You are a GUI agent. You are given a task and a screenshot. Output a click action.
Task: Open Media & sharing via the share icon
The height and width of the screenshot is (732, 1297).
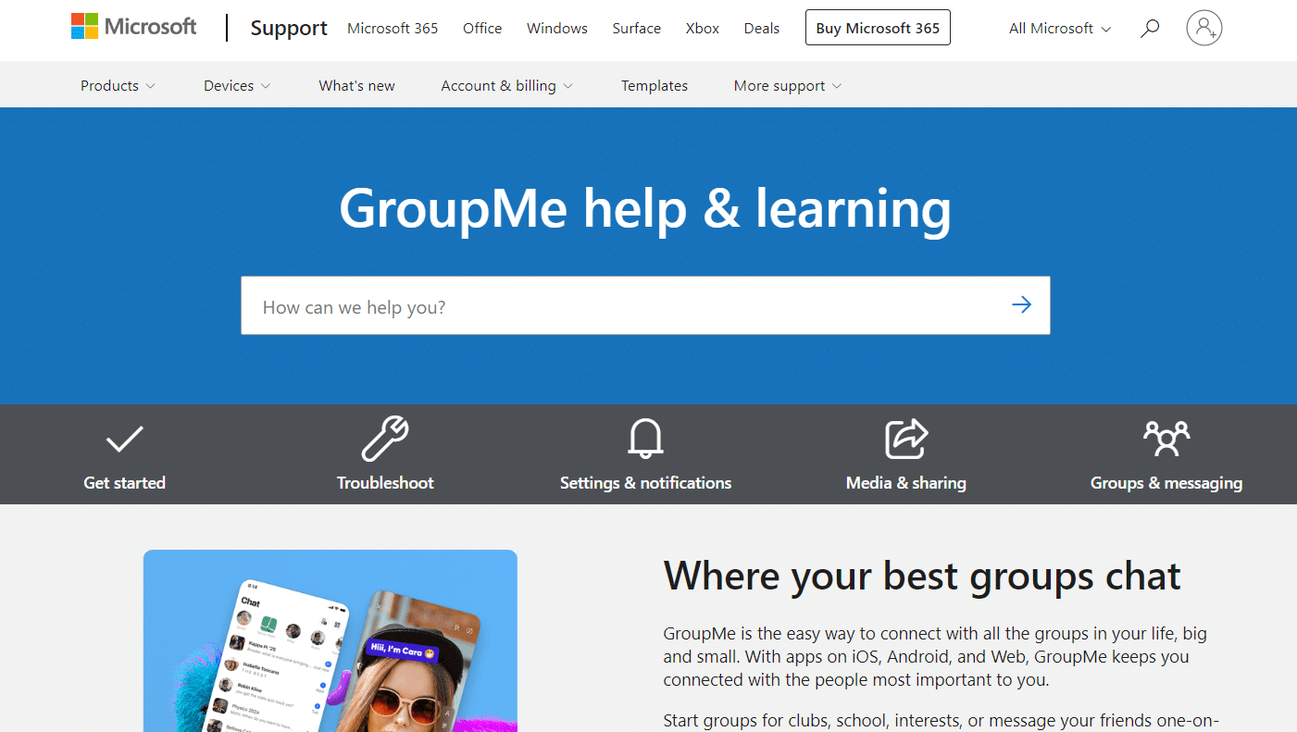coord(905,439)
